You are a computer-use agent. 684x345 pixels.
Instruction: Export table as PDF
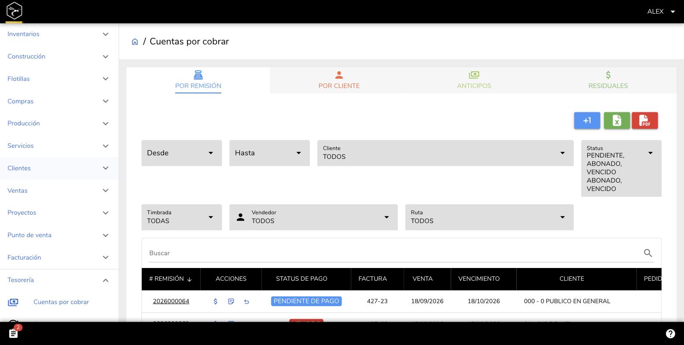(645, 121)
